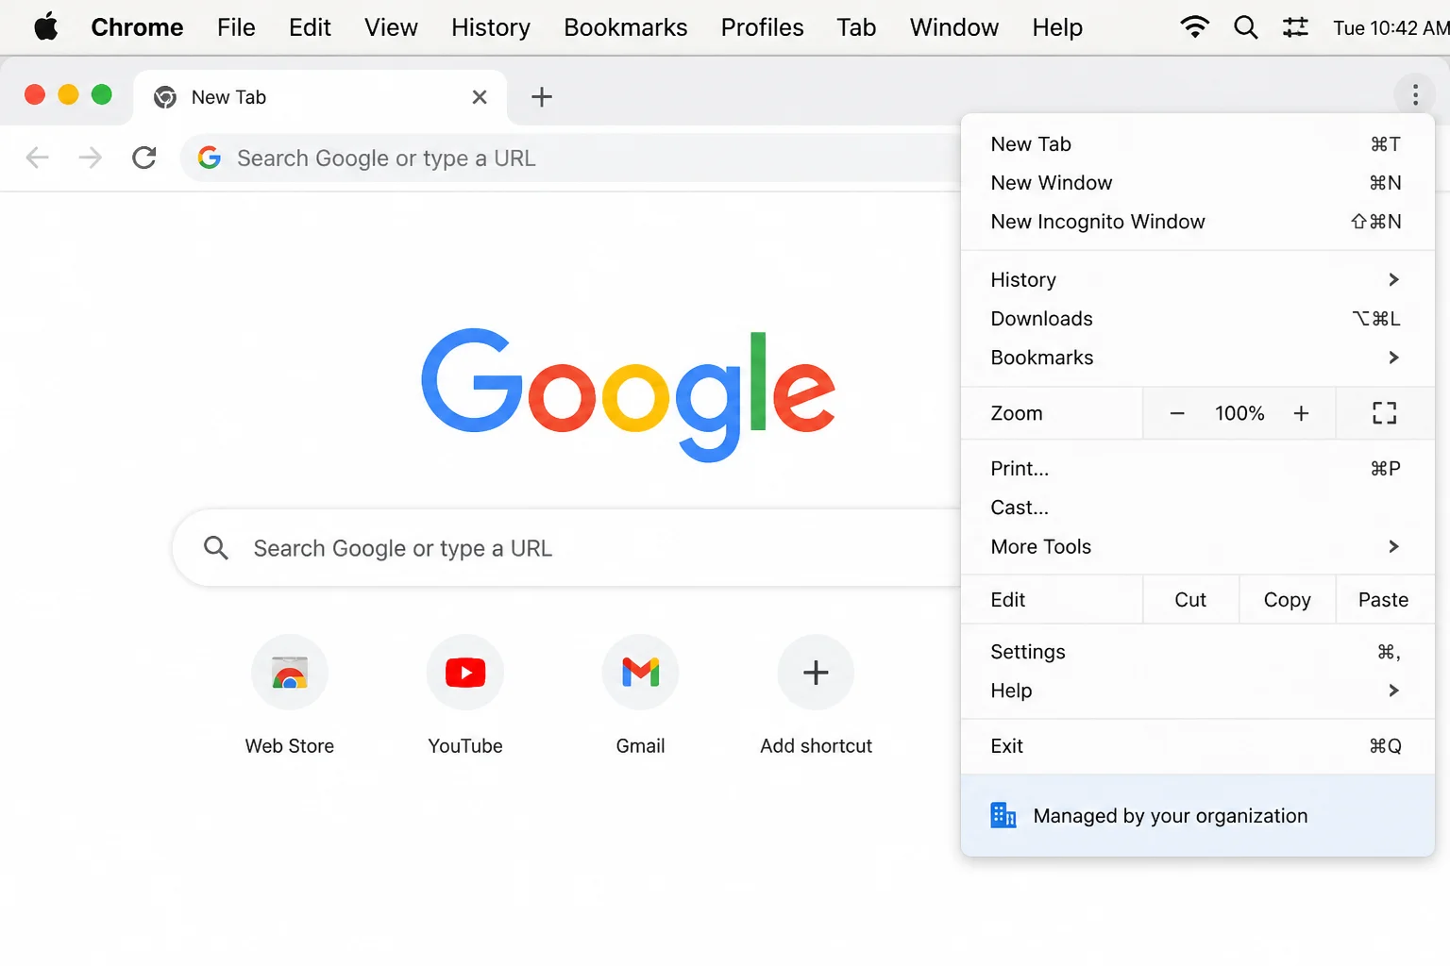Screen dimensions: 1450x966
Task: Expand the Bookmarks submenu
Action: 1197,358
